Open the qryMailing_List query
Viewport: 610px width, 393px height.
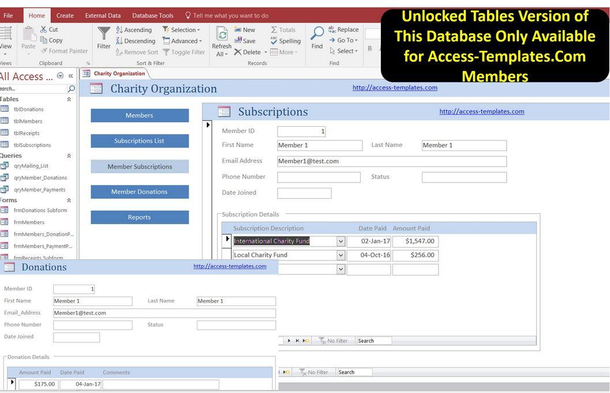[31, 166]
